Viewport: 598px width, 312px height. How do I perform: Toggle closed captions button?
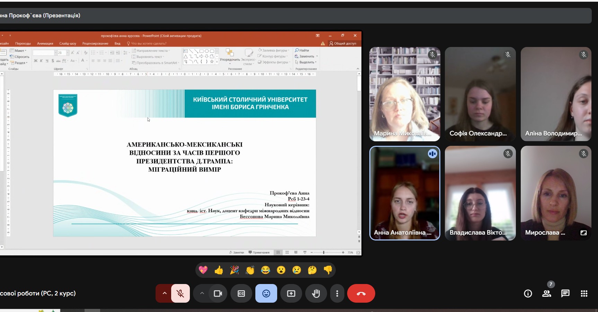click(x=241, y=293)
